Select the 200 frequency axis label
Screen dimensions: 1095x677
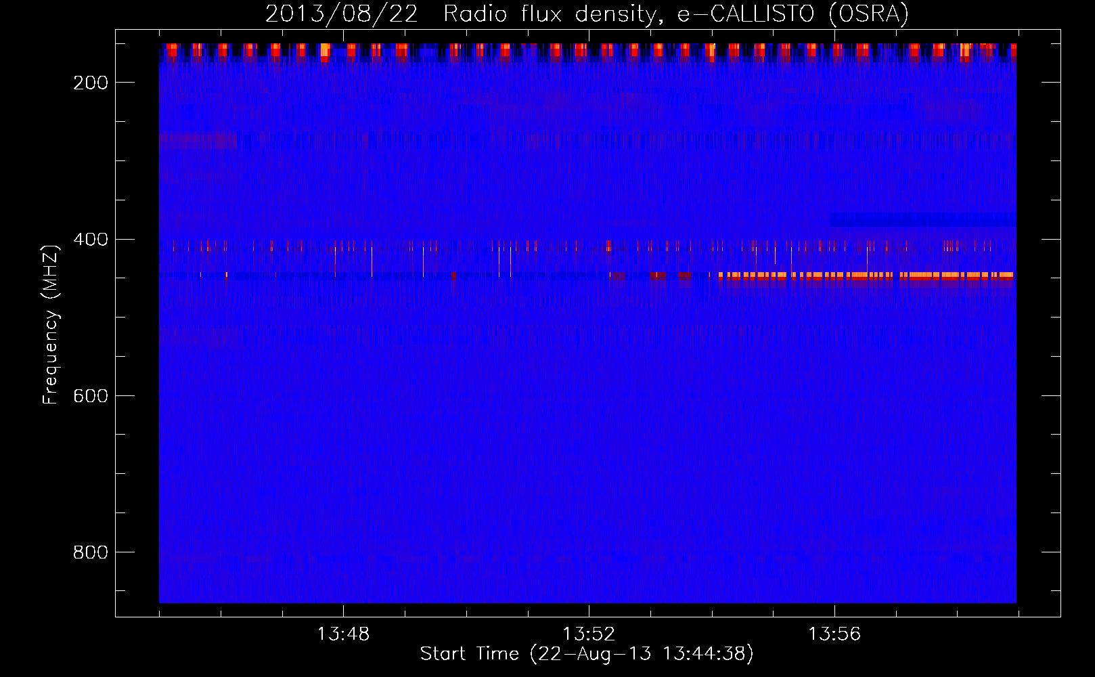coord(91,83)
